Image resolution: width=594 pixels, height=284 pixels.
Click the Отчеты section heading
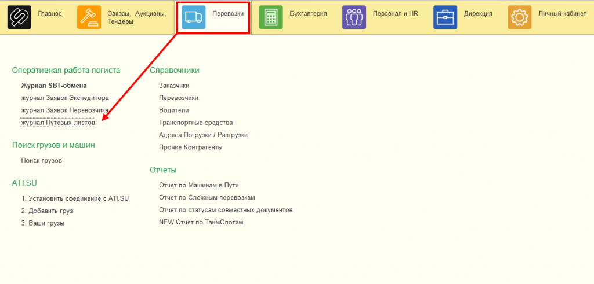pos(163,170)
